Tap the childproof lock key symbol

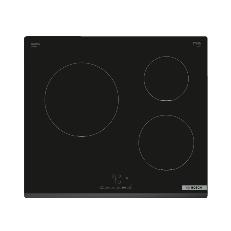[107, 187]
